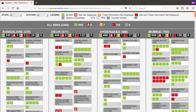The height and width of the screenshot is (112, 196).
Task: Click the red Opera-style extension icon
Action: click(187, 8)
